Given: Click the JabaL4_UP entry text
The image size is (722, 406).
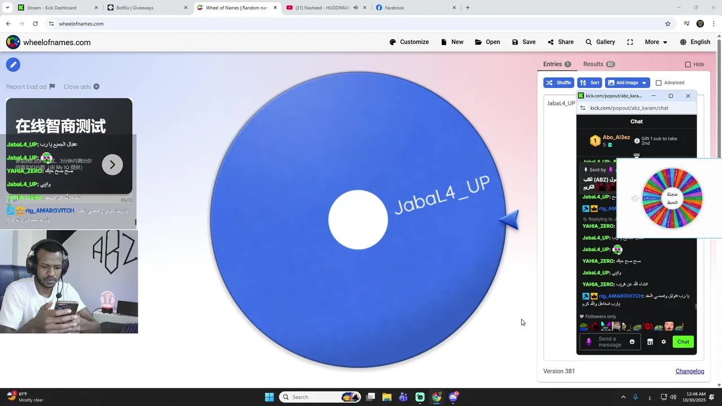Looking at the screenshot, I should (x=561, y=103).
